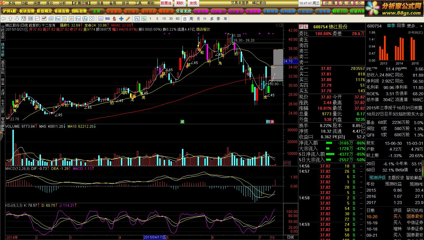Screen dimensions: 424x240
Task: Click the F5 chart switch icon
Action: coord(137,19)
